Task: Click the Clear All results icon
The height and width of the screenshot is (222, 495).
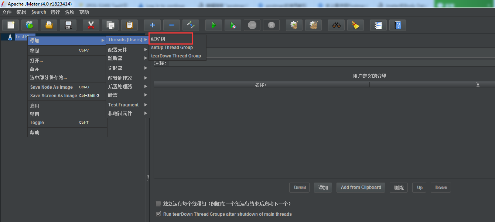Action: (x=313, y=25)
